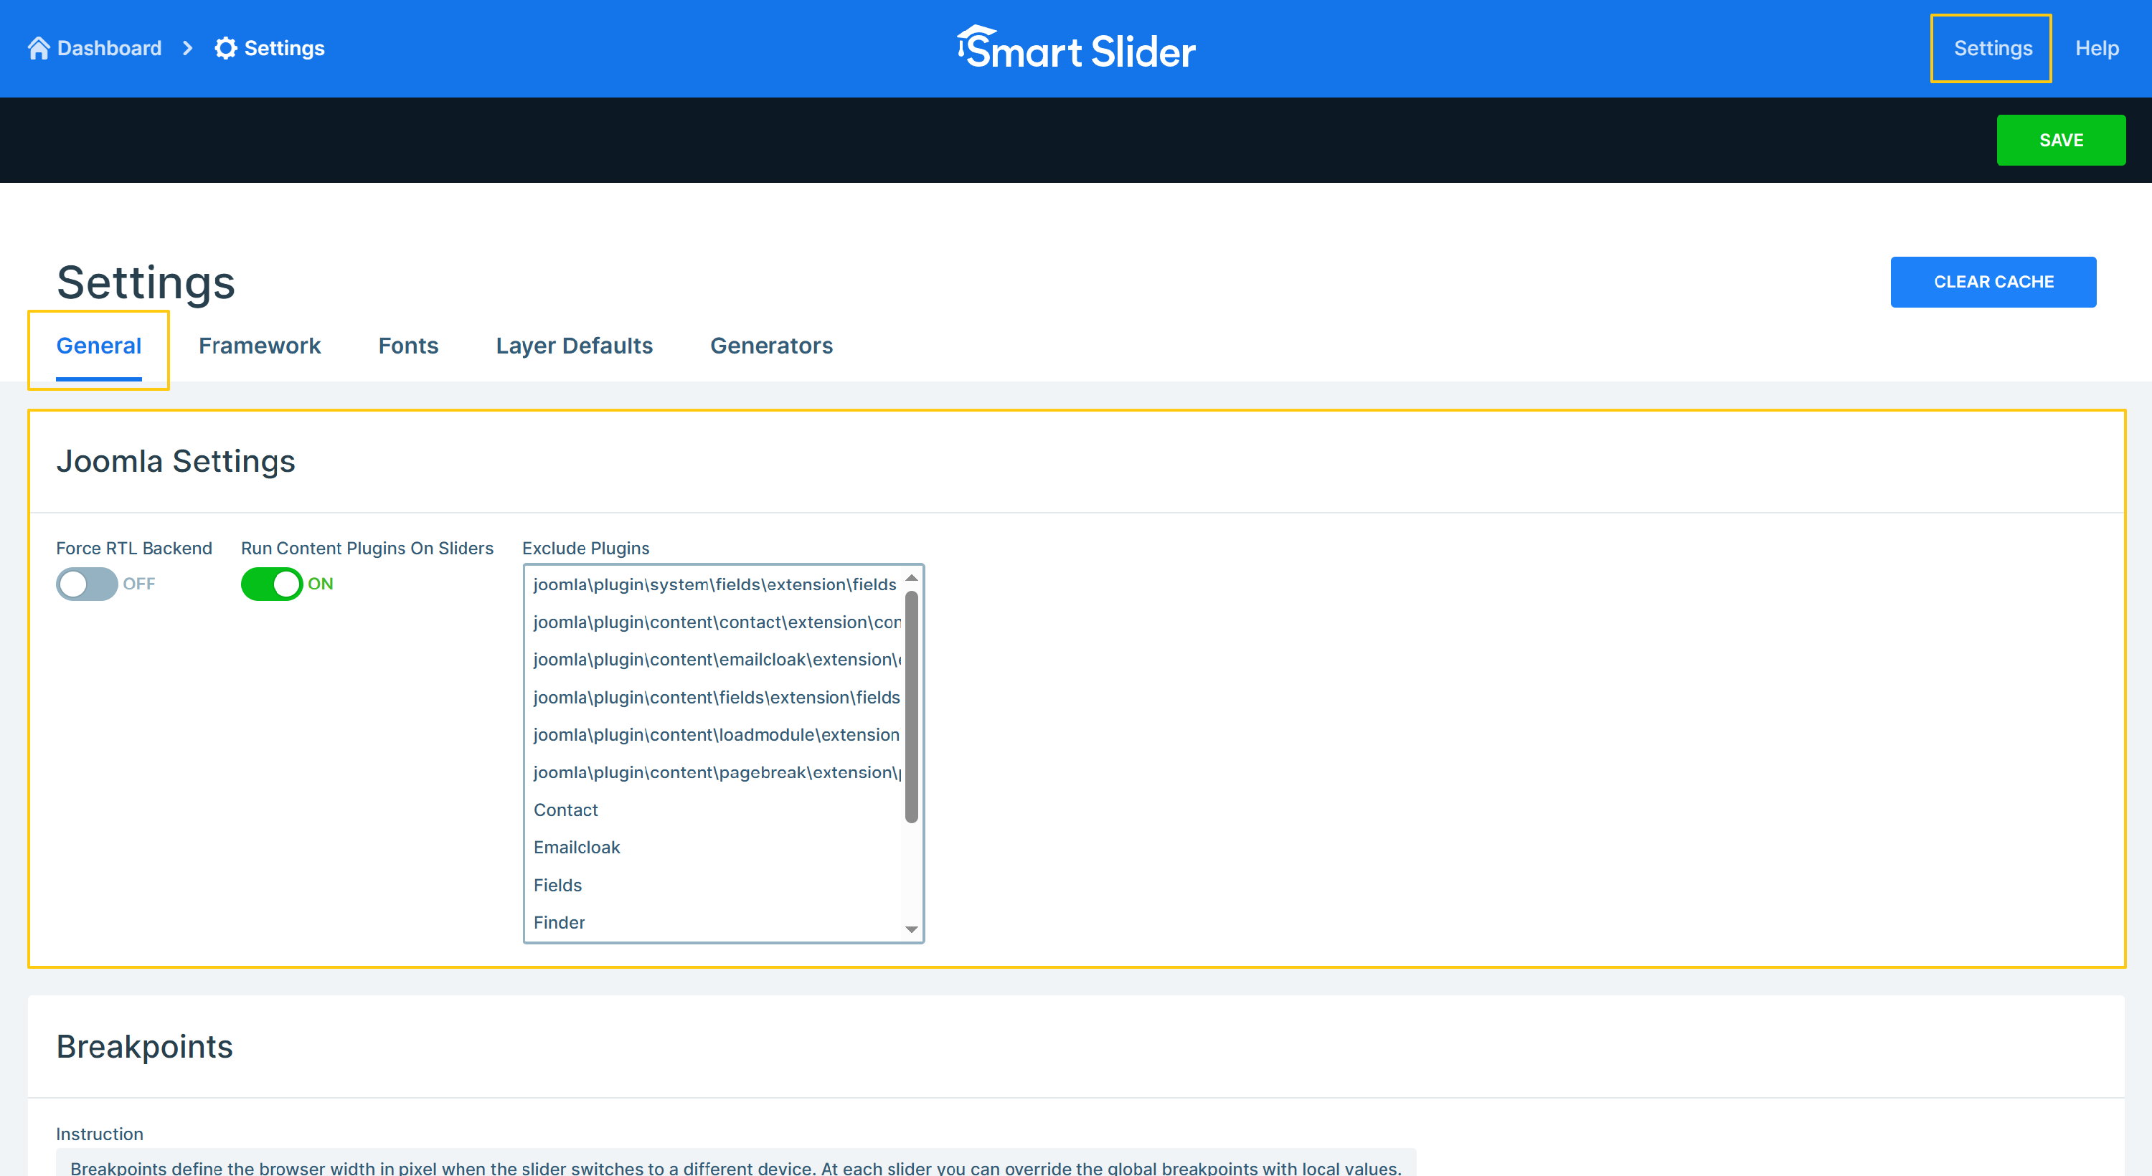Click the Exclude Plugins list scrollbar thumb
This screenshot has height=1176, width=2152.
point(912,706)
